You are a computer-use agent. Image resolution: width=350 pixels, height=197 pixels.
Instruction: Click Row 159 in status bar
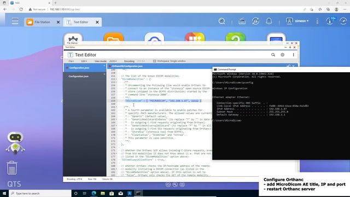coord(92,179)
